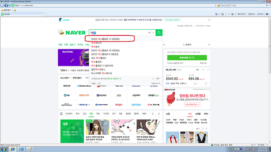
Task: Select suggestion '디스커버리 익스페디션'
Action: pos(102,73)
